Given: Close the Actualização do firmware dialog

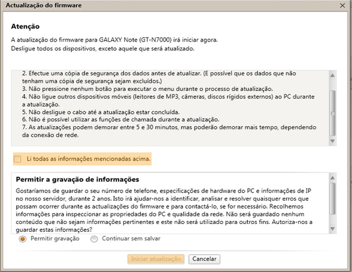Looking at the screenshot, I should [342, 5].
